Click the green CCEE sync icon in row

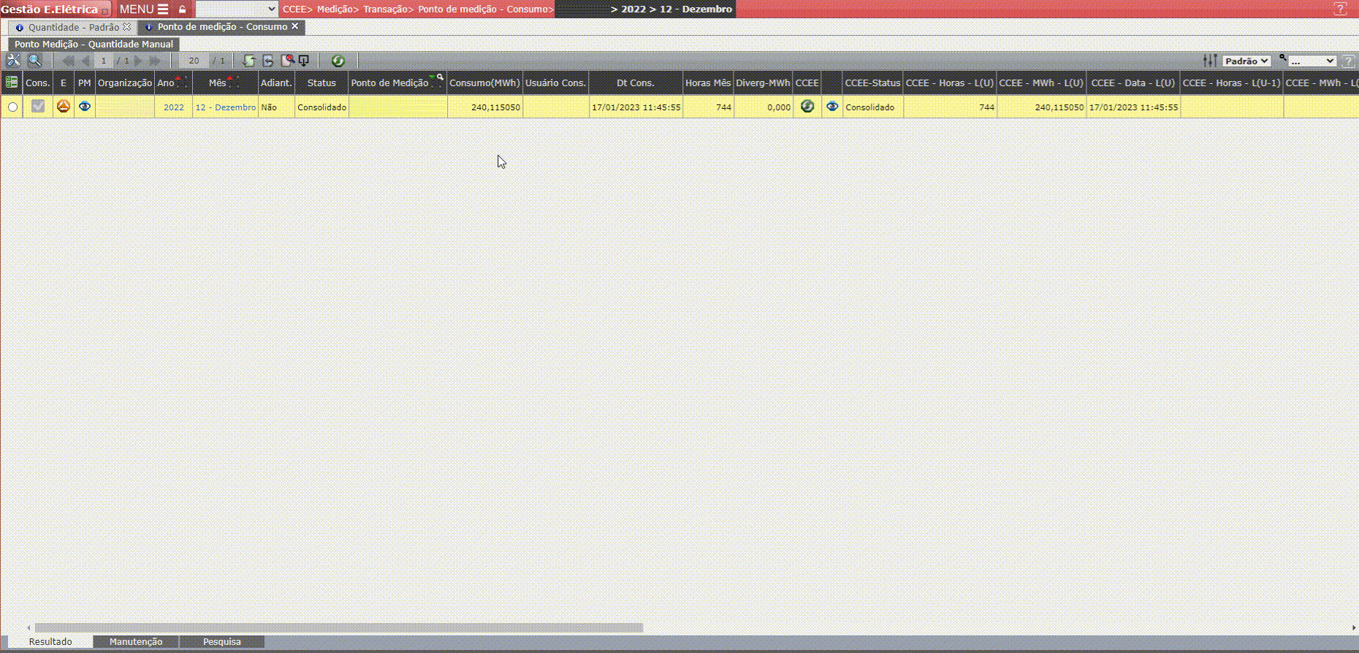point(807,107)
